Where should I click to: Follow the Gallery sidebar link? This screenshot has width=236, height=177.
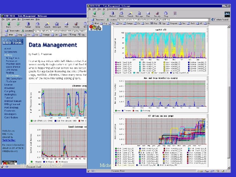(8, 55)
